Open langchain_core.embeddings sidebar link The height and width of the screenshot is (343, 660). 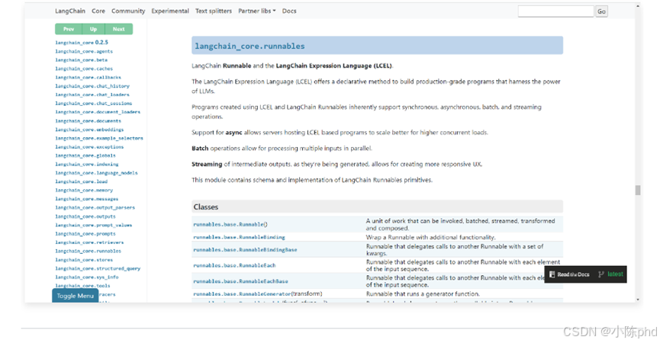click(89, 130)
